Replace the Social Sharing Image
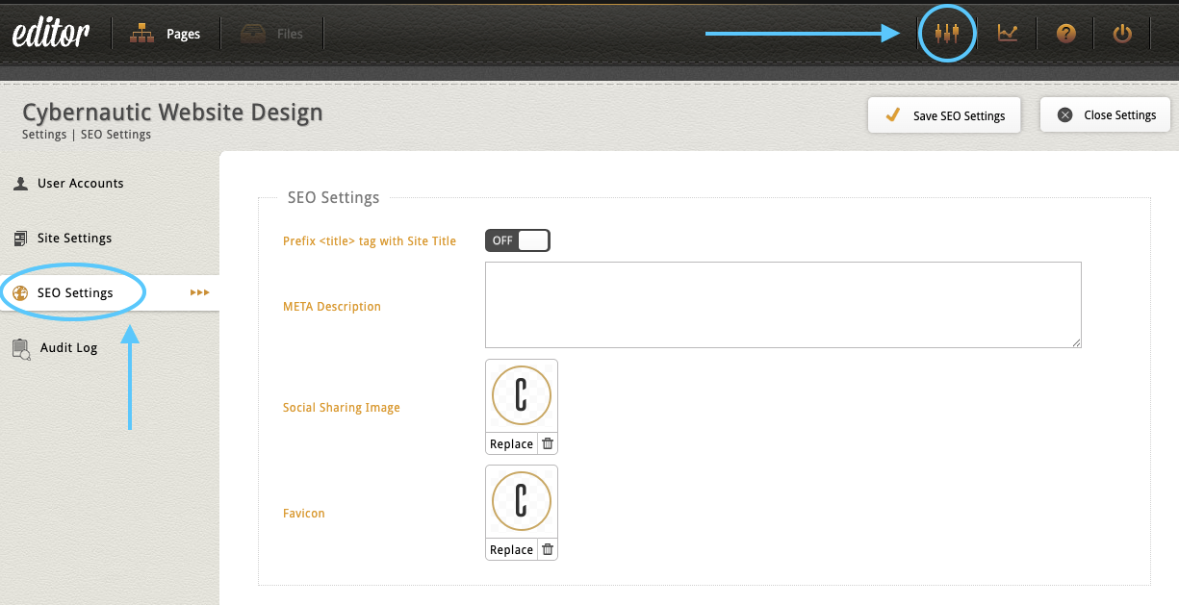The height and width of the screenshot is (605, 1179). 511,443
